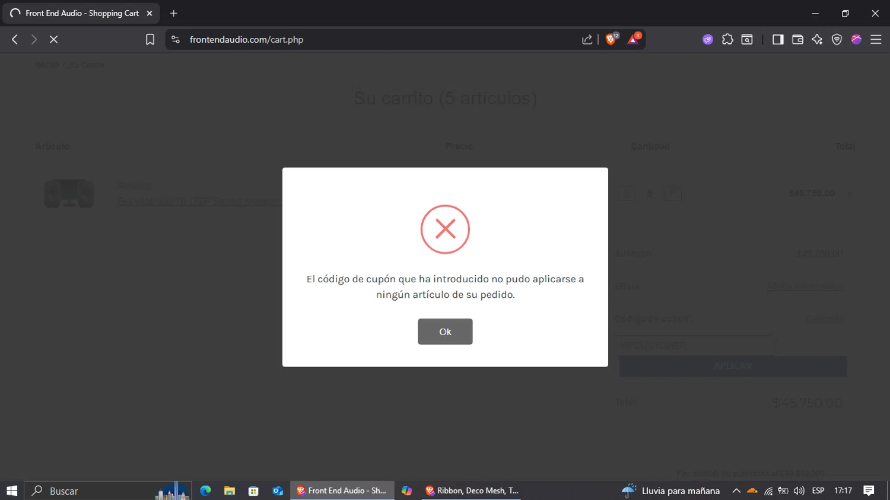Viewport: 890px width, 500px height.
Task: Launch Microsoft Edge from taskbar
Action: click(x=205, y=491)
